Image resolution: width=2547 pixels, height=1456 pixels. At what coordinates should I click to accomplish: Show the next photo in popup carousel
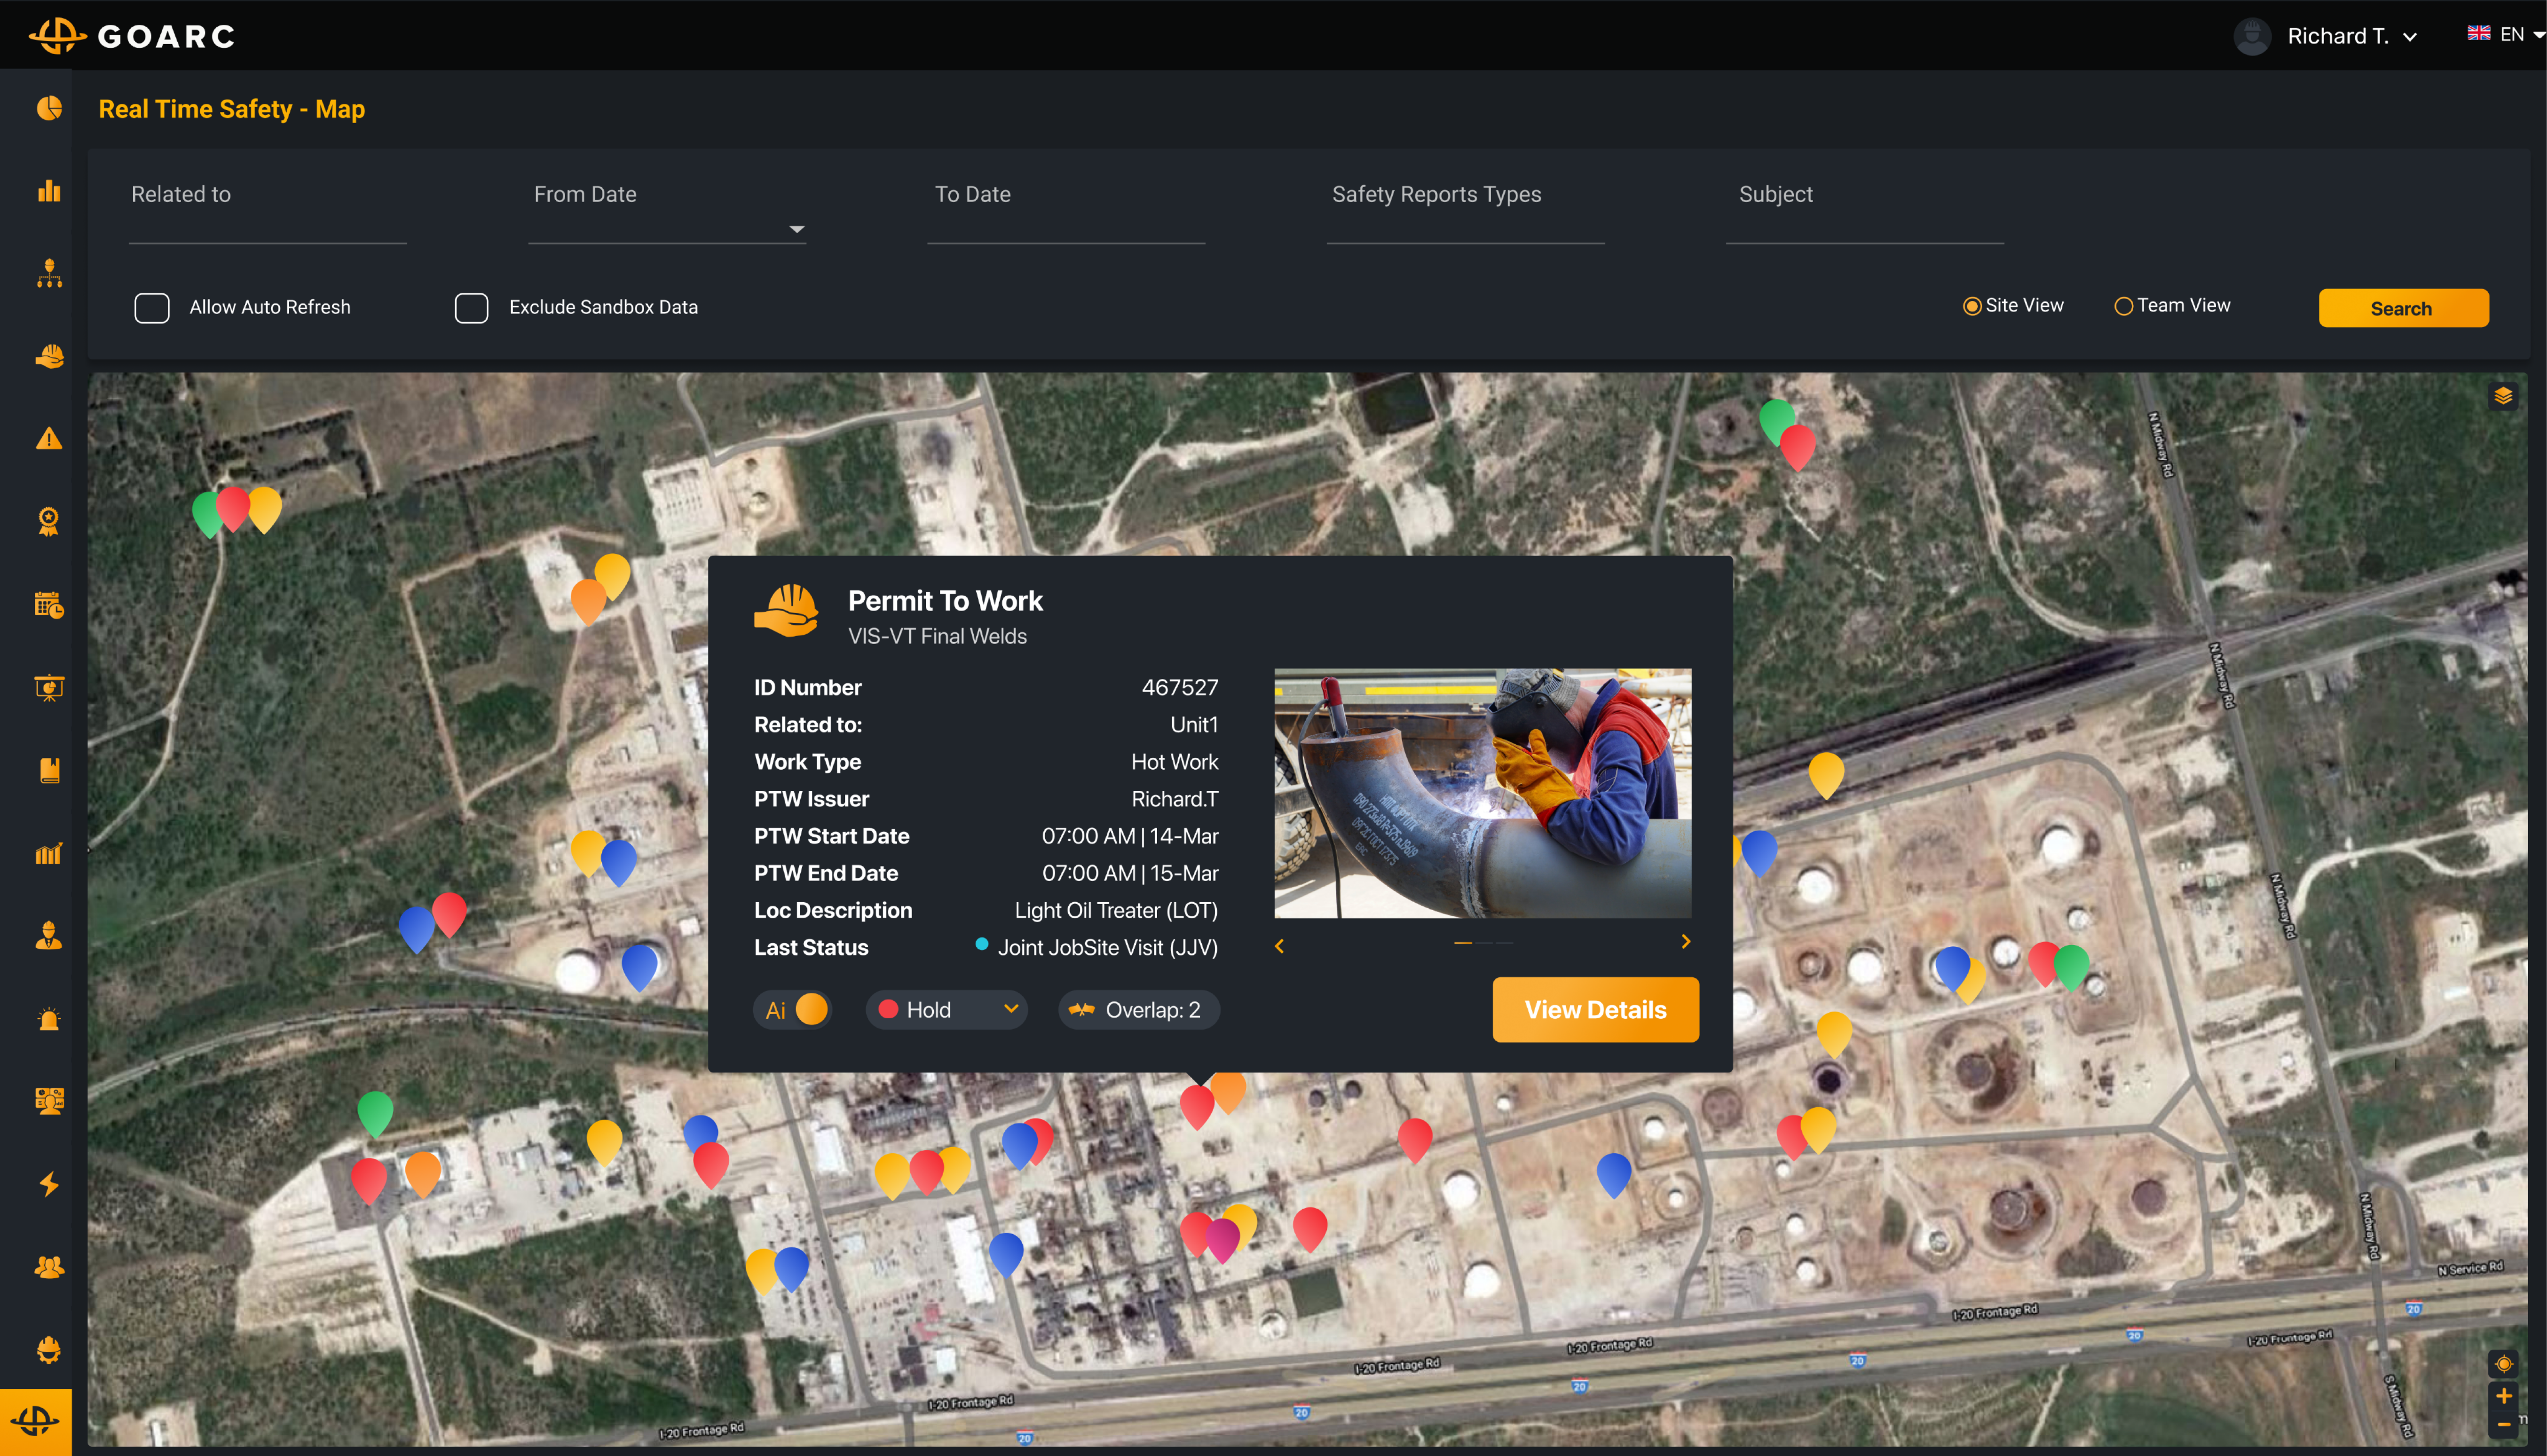point(1686,942)
